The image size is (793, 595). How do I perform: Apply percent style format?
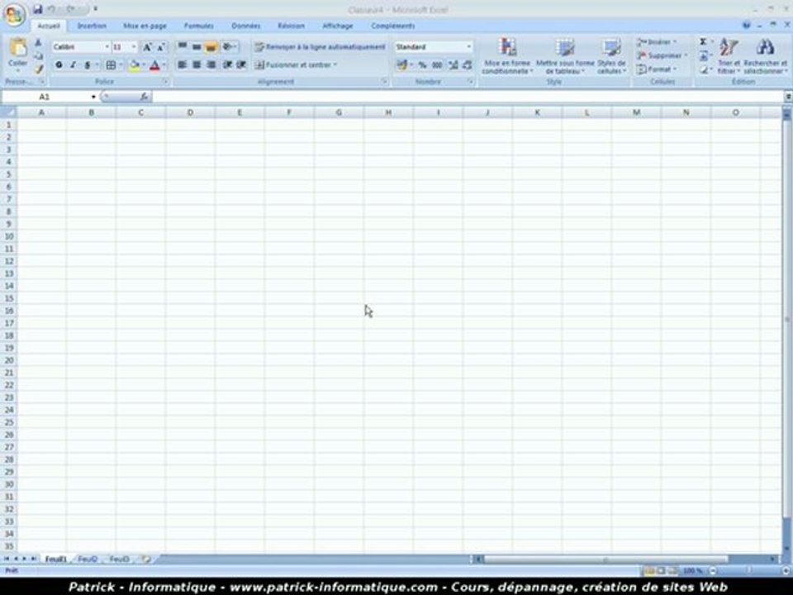pyautogui.click(x=422, y=64)
